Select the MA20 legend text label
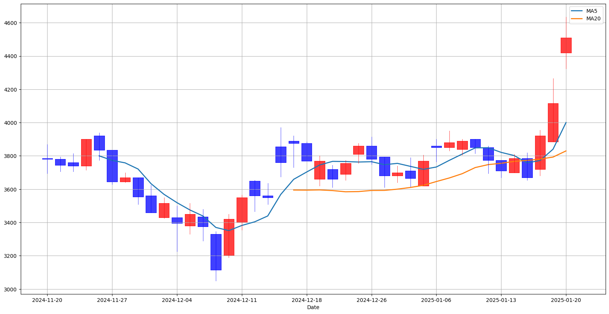This screenshot has height=314, width=609. pos(593,18)
